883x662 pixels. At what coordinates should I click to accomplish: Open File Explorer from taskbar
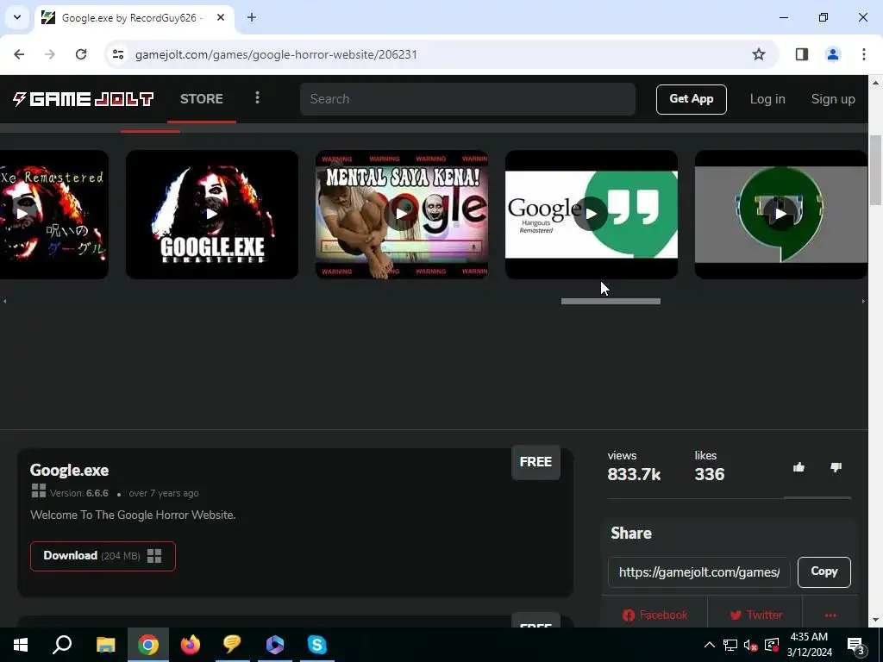(106, 645)
